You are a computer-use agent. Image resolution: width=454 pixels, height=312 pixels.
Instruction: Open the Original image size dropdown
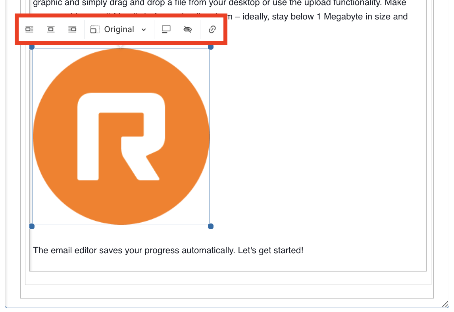coord(119,29)
